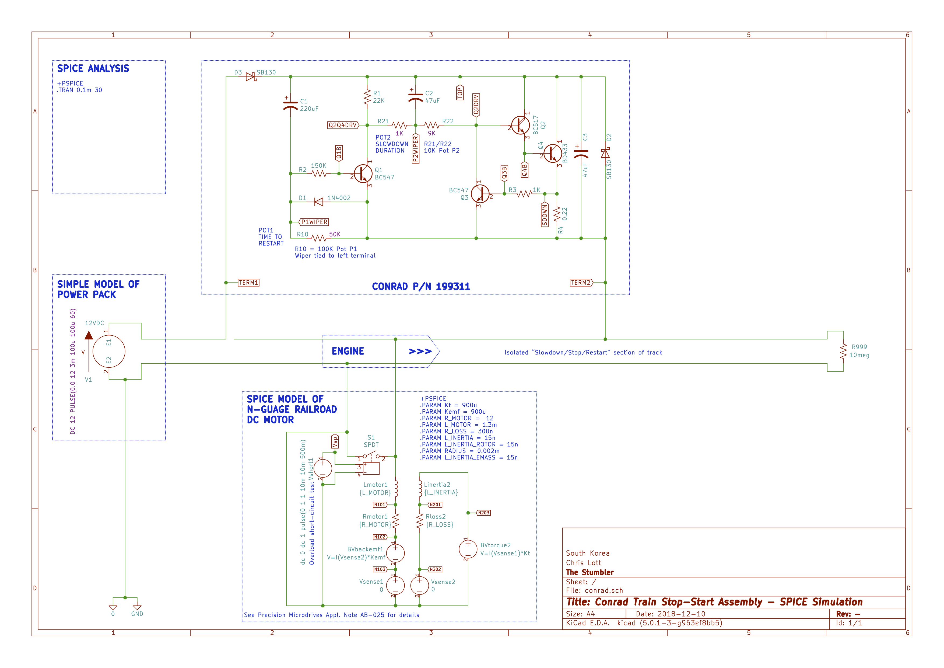Click the .PARAM Kt = 900u line
The image size is (944, 668).
448,405
